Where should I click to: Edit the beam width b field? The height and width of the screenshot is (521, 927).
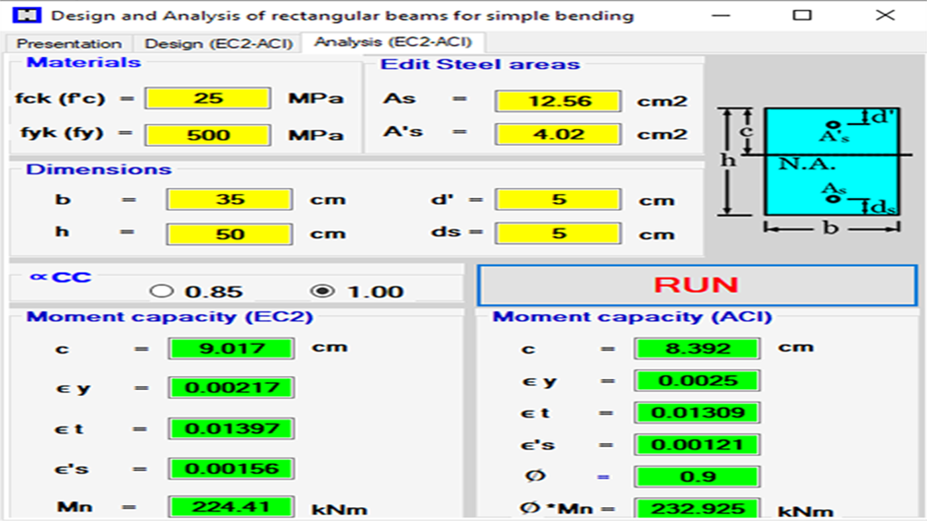pyautogui.click(x=230, y=199)
